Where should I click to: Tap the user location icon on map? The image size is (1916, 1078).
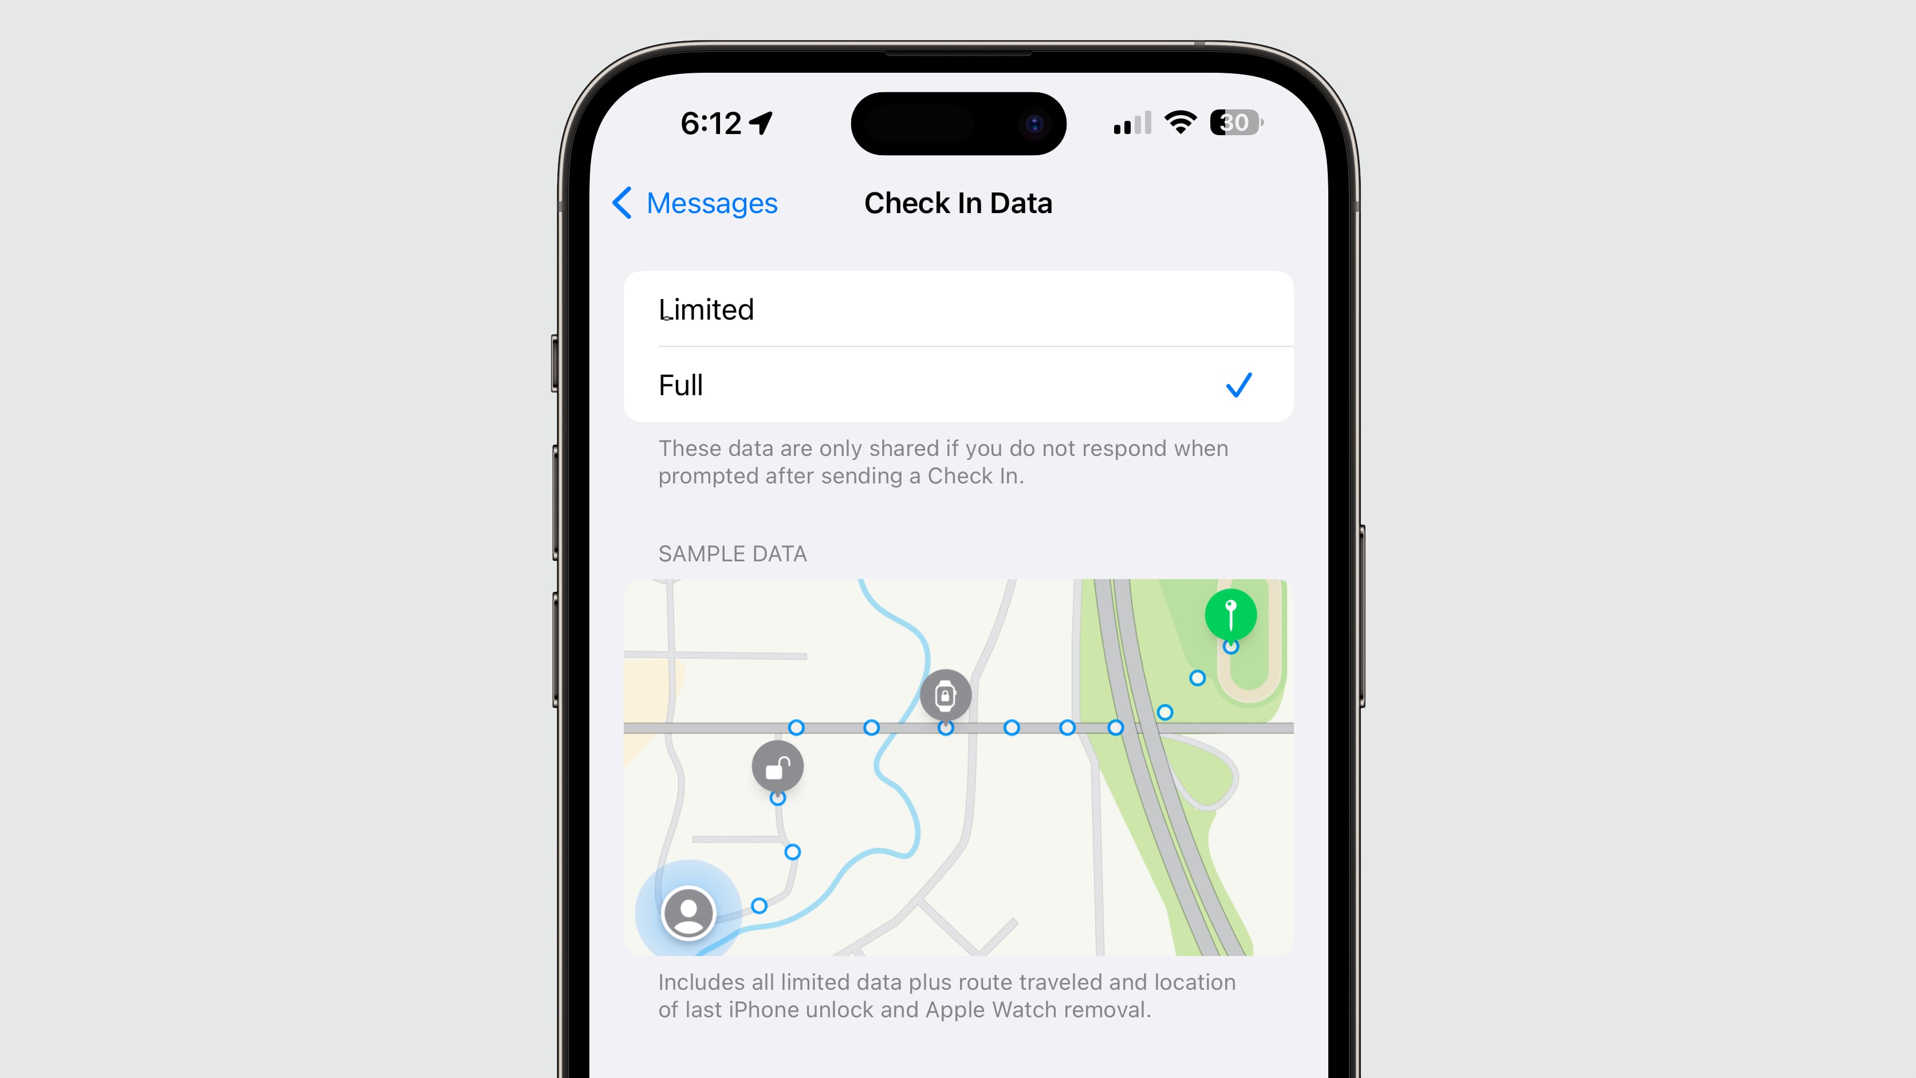coord(687,912)
